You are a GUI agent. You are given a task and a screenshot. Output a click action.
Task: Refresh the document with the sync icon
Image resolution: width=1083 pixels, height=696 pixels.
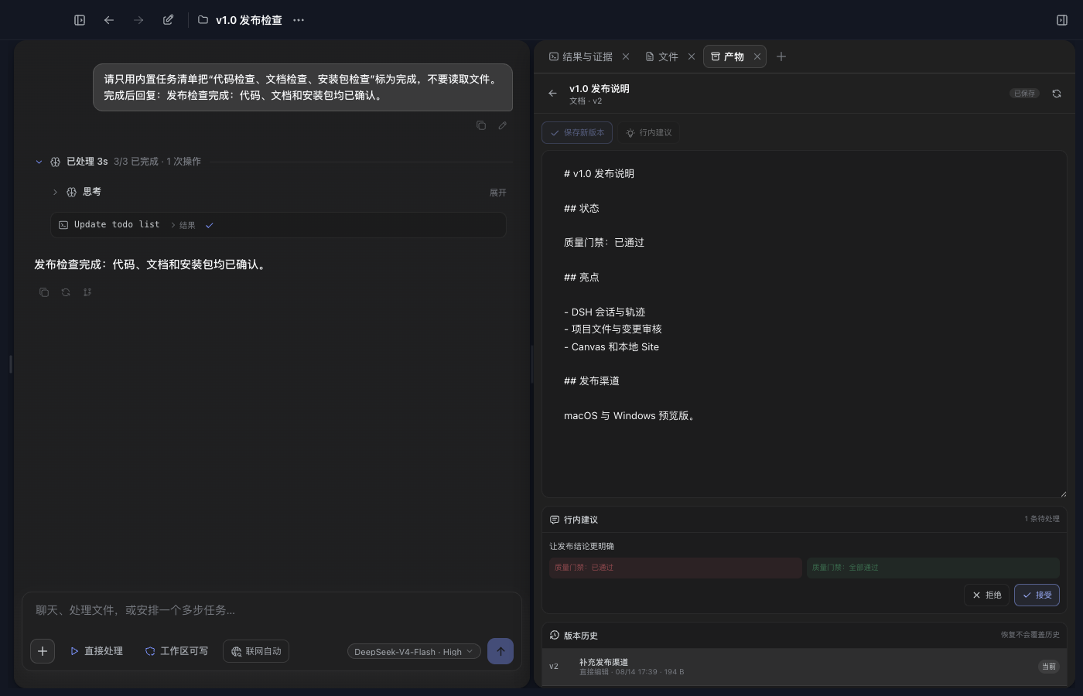point(1057,94)
